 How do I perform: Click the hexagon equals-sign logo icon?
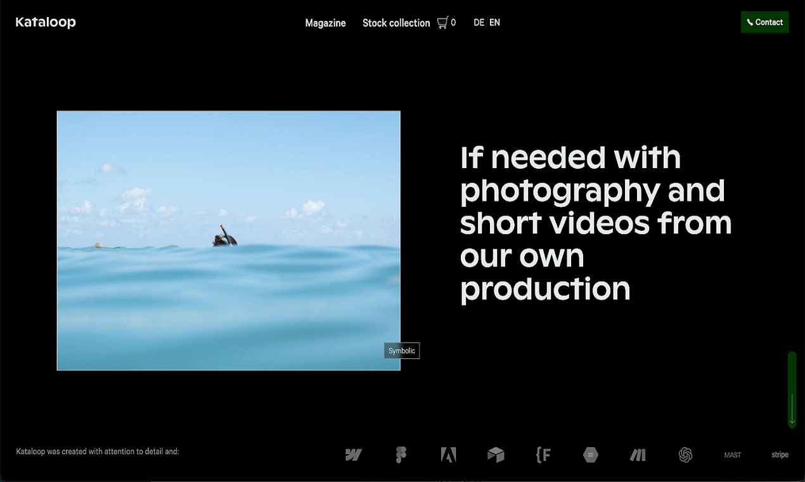(x=590, y=455)
